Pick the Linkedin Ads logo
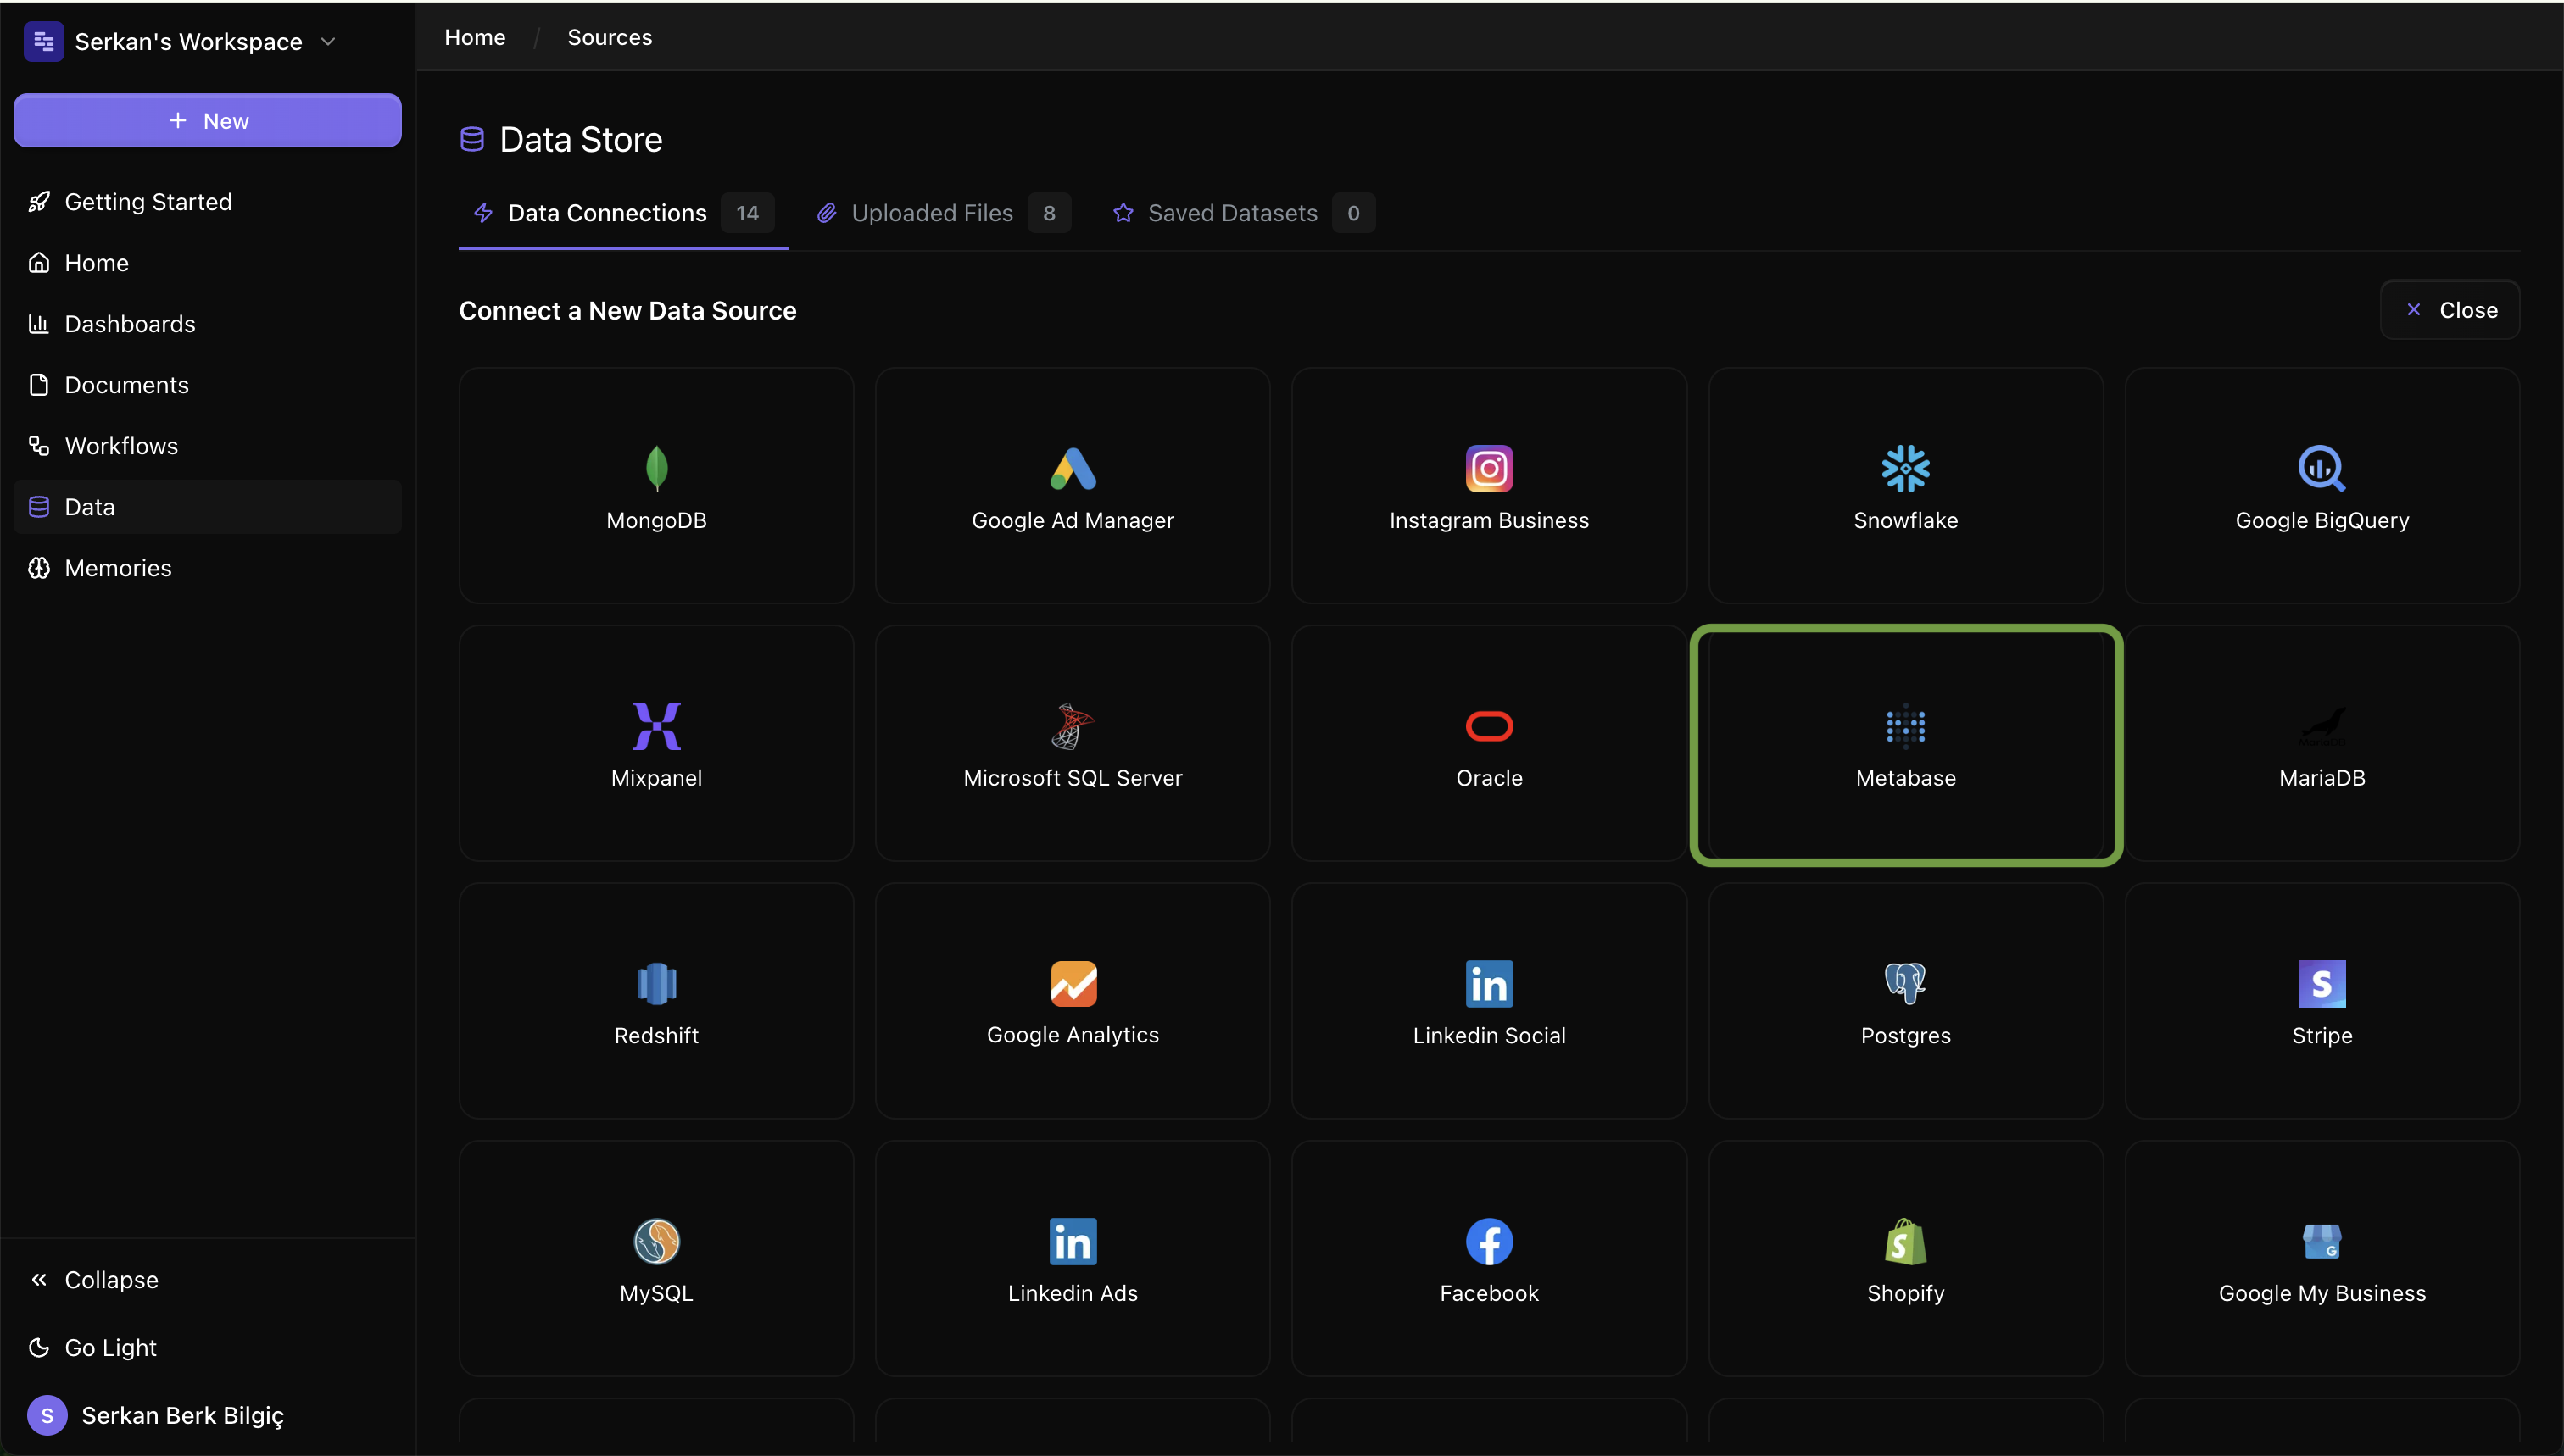The height and width of the screenshot is (1456, 2564). tap(1073, 1242)
